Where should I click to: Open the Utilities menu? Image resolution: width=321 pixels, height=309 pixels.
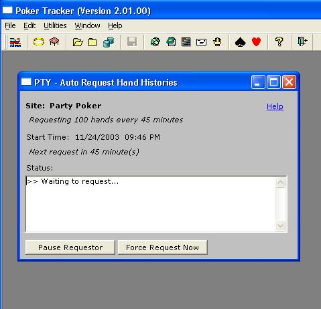pos(55,25)
